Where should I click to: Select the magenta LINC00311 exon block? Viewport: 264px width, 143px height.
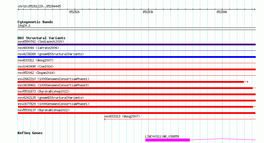click(x=168, y=140)
